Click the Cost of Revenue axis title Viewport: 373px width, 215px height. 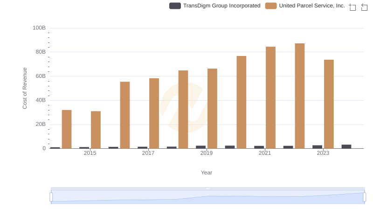click(25, 88)
